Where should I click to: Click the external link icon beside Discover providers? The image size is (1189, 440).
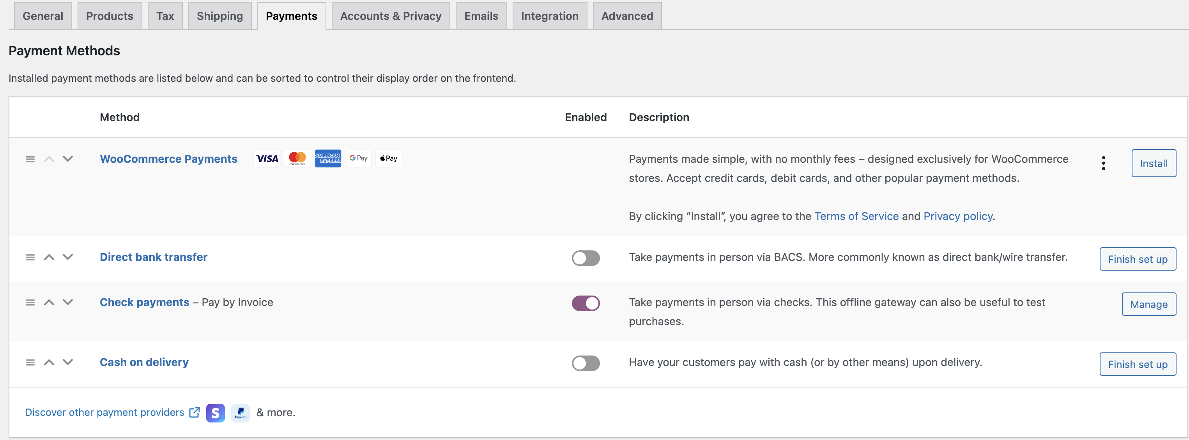click(195, 412)
